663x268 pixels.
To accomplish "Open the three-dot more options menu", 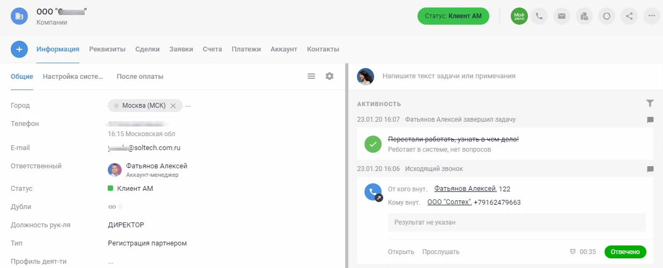I will point(651,16).
